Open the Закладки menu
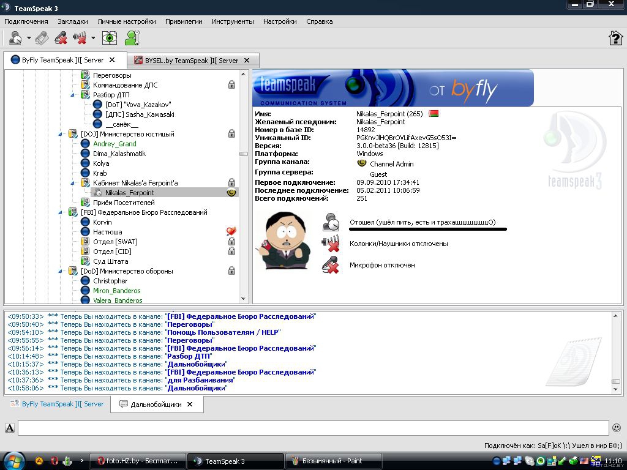 point(72,21)
